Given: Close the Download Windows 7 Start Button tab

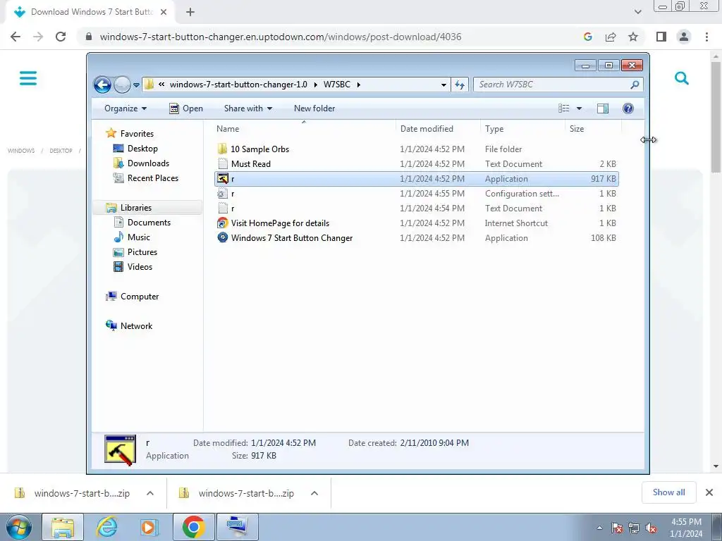Looking at the screenshot, I should [164, 13].
